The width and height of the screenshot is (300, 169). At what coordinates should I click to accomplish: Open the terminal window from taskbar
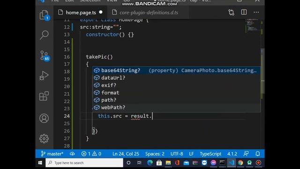pyautogui.click(x=222, y=163)
